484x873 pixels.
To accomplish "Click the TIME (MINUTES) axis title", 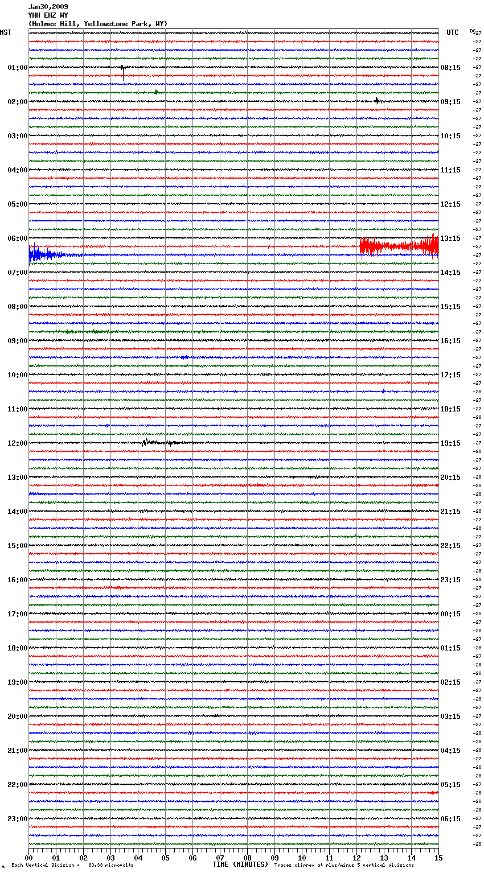I will [x=240, y=864].
